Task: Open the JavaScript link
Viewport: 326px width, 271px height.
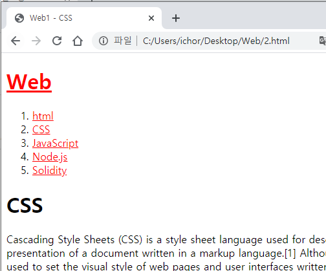Action: 55,143
